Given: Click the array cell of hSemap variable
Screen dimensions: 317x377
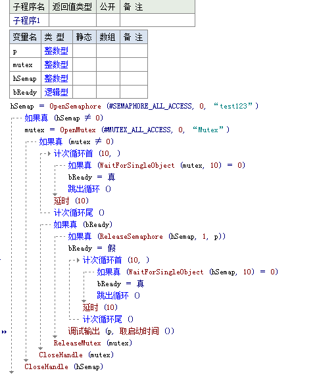Looking at the screenshot, I should (x=108, y=78).
